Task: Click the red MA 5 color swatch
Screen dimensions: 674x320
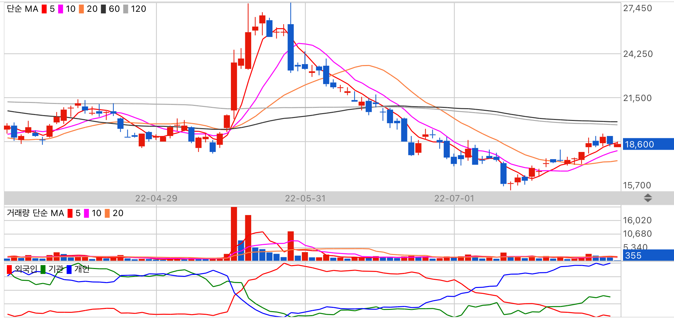Action: coord(44,9)
